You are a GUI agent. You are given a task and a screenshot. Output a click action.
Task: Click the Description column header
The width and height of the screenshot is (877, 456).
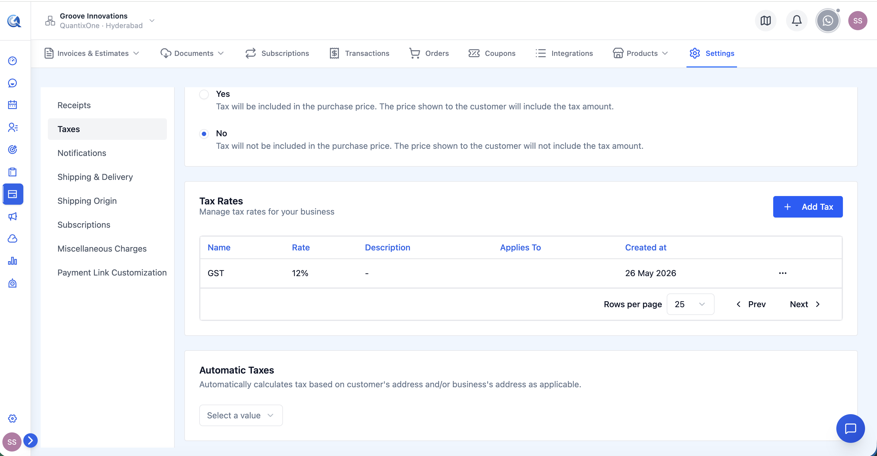click(387, 247)
